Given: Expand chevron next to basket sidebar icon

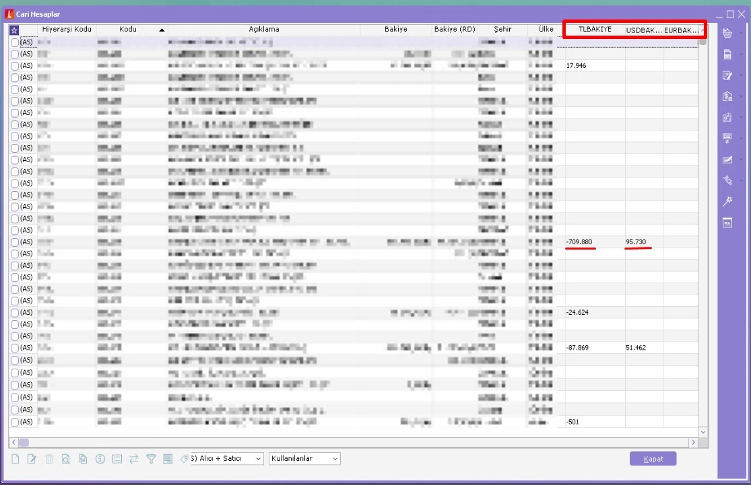Looking at the screenshot, I should point(742,33).
